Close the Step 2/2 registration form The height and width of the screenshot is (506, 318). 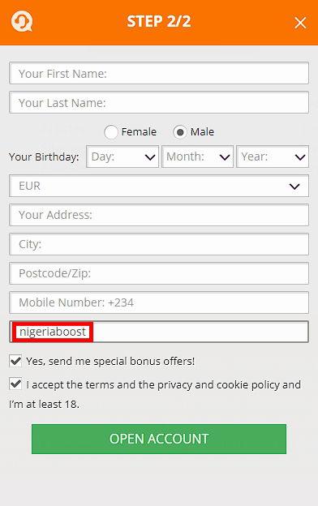(x=300, y=23)
